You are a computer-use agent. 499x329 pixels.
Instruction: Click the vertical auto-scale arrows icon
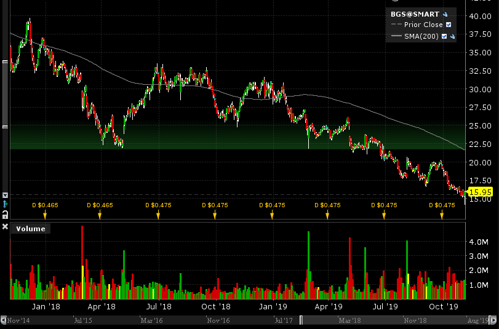pyautogui.click(x=5, y=203)
